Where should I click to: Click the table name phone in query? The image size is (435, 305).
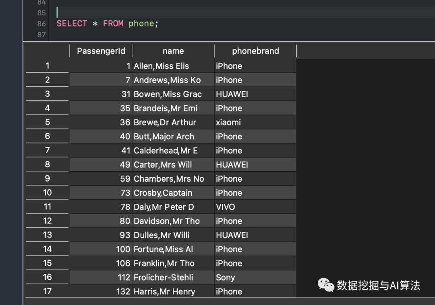(x=141, y=24)
